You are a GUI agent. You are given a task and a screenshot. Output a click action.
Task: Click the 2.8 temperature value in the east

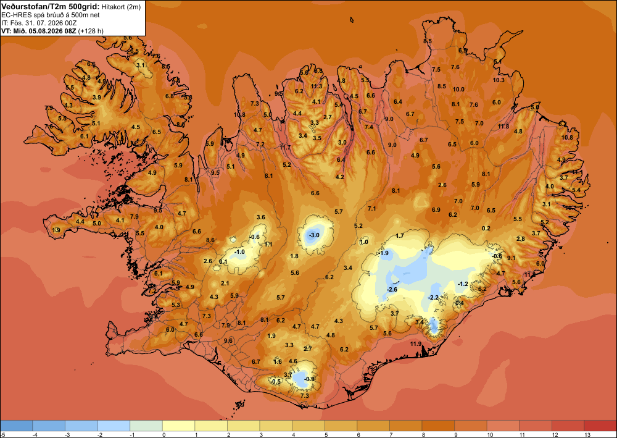point(521,239)
